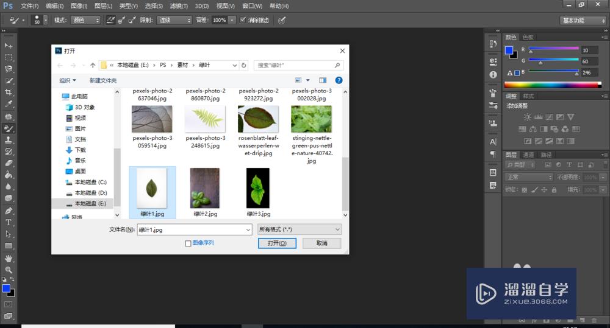Click the color spectrum ramp bar
Viewport: 610px width, 328px height.
point(552,85)
